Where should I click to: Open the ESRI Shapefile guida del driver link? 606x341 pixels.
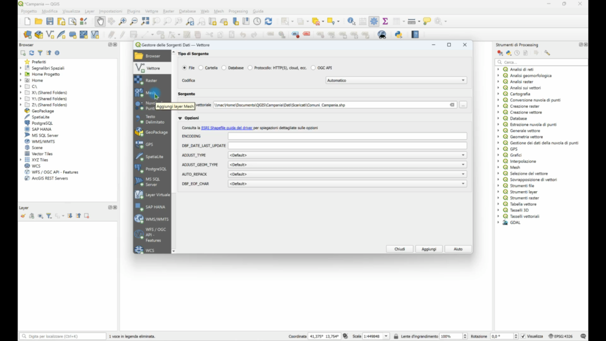click(x=227, y=128)
